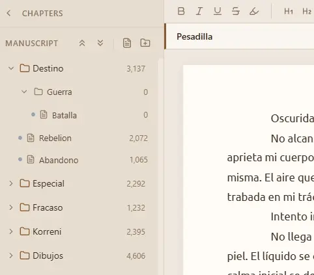Collapse the Guerra subfolder

tap(24, 92)
